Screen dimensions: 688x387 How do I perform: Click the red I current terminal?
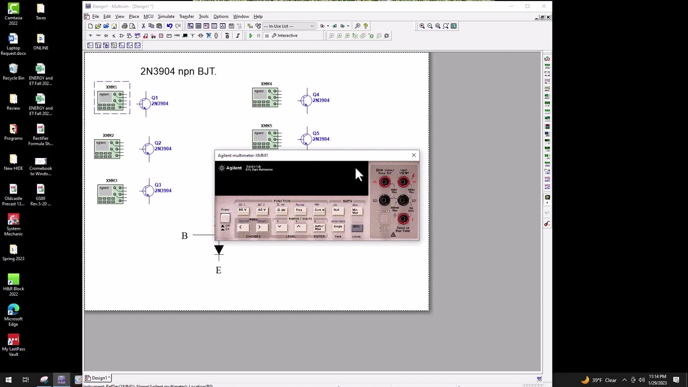click(x=403, y=218)
